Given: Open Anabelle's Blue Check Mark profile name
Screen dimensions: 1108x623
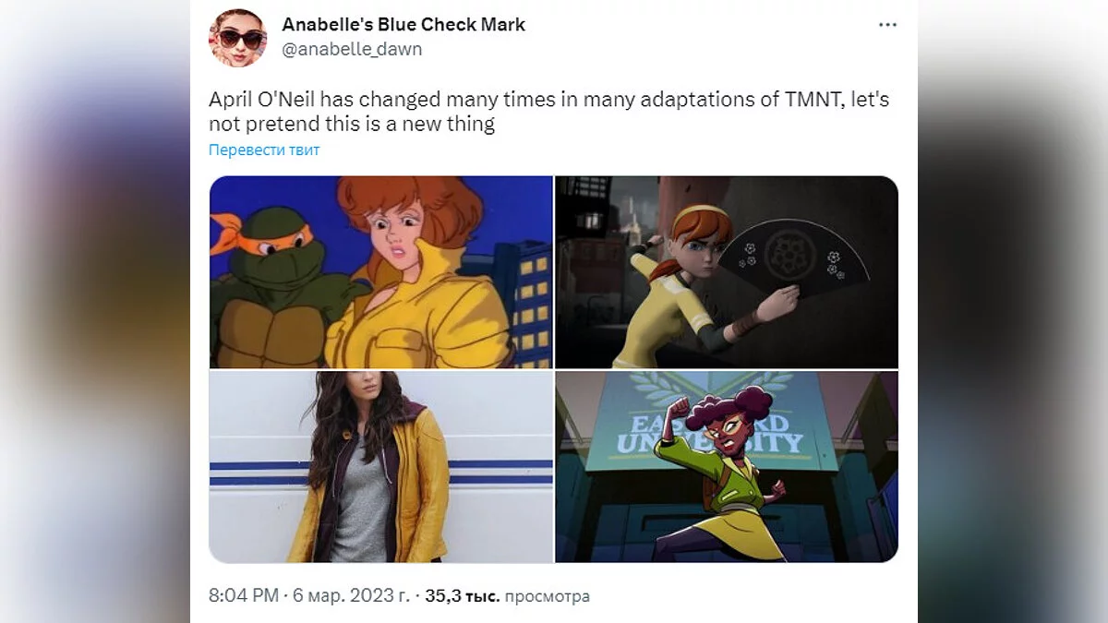Looking at the screenshot, I should pyautogui.click(x=403, y=24).
